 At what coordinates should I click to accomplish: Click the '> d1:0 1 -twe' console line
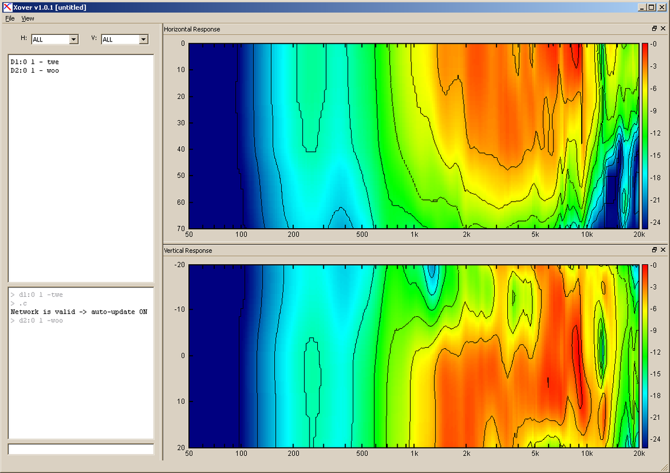point(37,294)
